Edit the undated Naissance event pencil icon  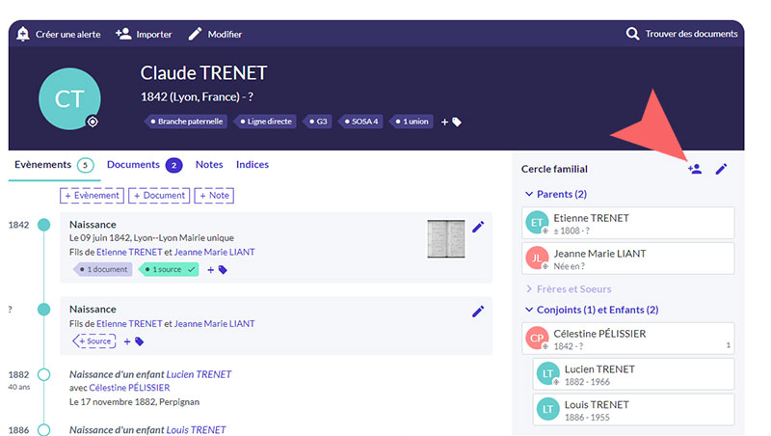[x=478, y=311]
